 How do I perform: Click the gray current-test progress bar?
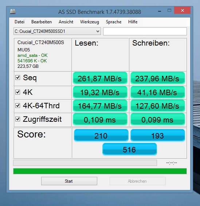(85, 163)
